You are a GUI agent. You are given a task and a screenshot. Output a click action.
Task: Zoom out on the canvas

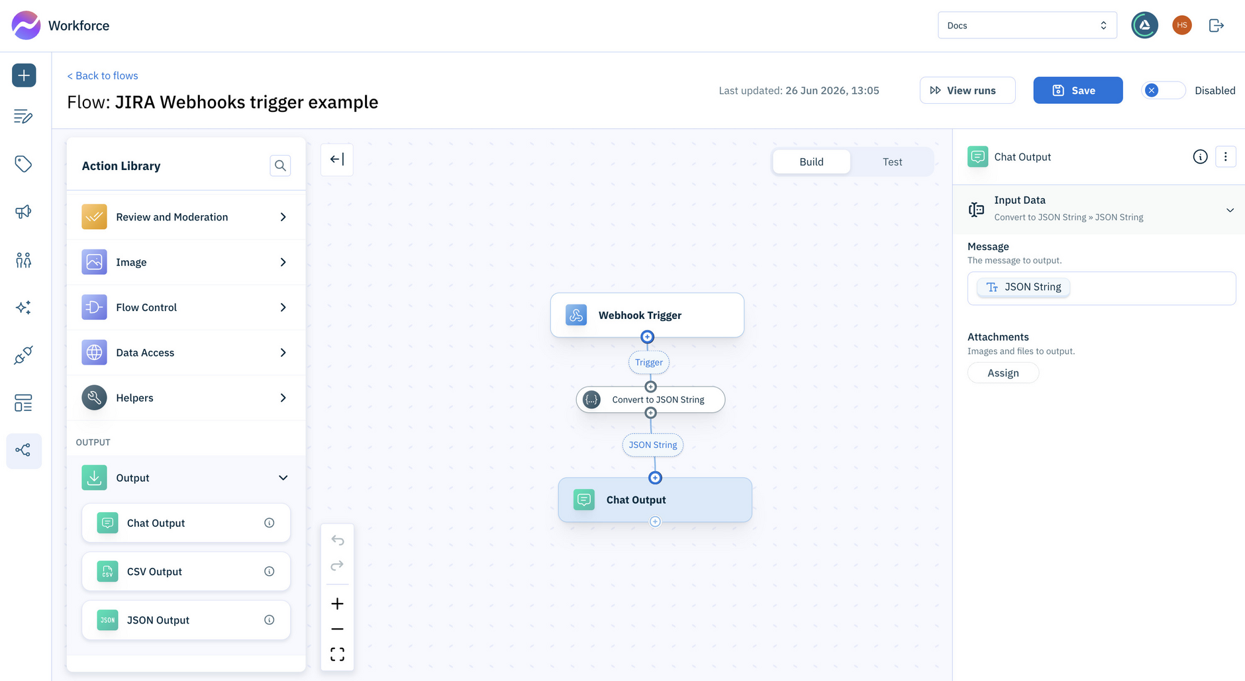(x=337, y=629)
